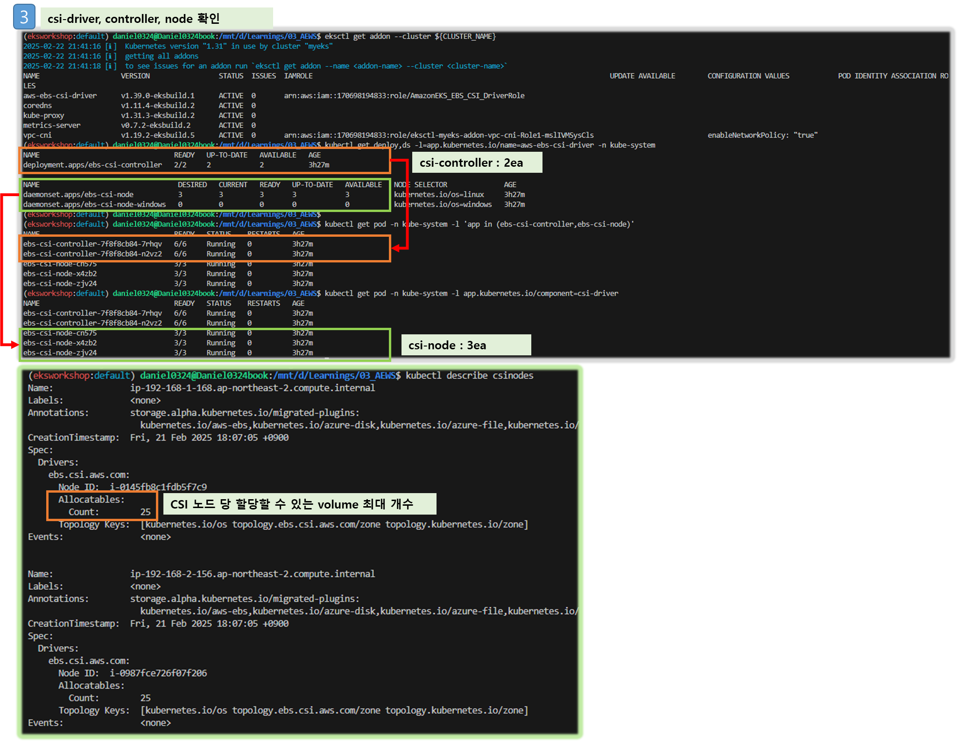Screen dimensions: 958x742
Task: Click the Allocatables Count 25 orange box
Action: pos(102,506)
